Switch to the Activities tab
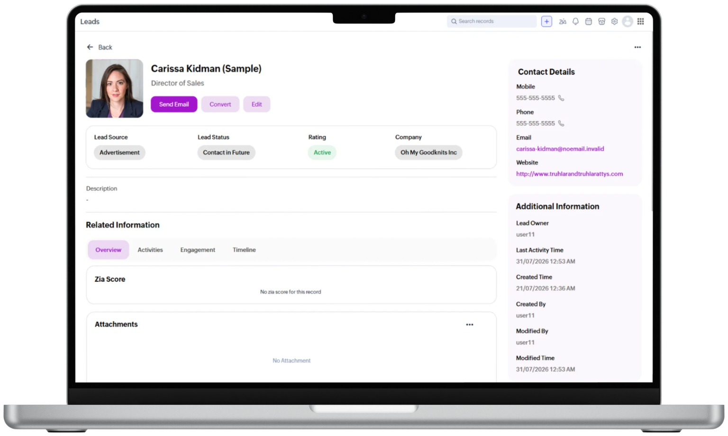728x436 pixels. coord(150,250)
